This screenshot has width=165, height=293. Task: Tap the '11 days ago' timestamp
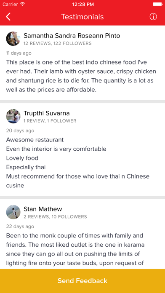coord(19,53)
